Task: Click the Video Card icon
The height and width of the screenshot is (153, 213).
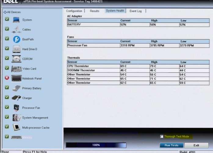Action: [x=16, y=69]
